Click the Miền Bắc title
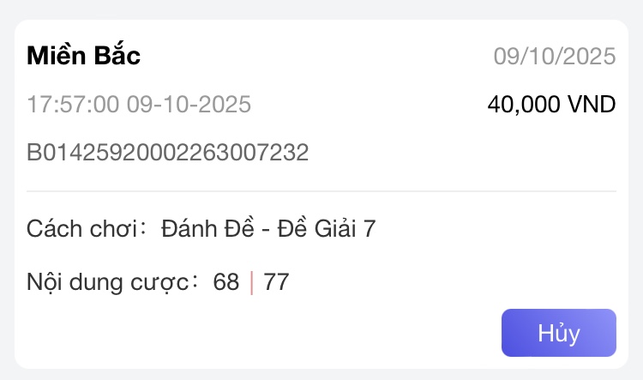 84,56
